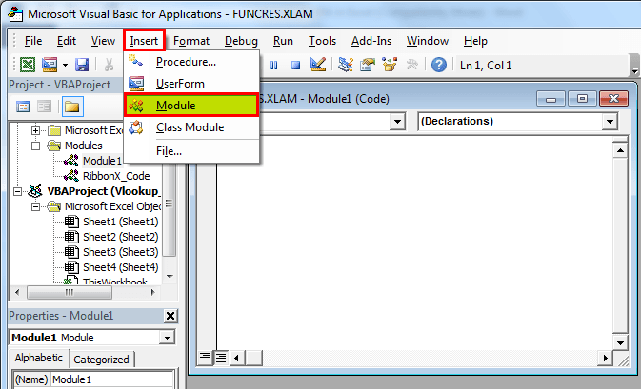Switch to the Categorized properties tab

[x=101, y=360]
